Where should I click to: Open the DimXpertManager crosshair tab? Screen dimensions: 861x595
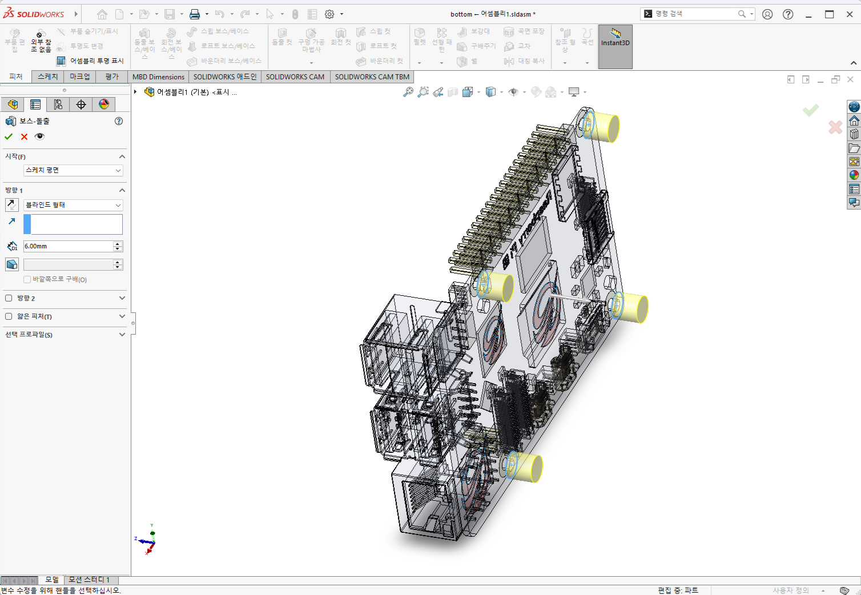[x=81, y=104]
